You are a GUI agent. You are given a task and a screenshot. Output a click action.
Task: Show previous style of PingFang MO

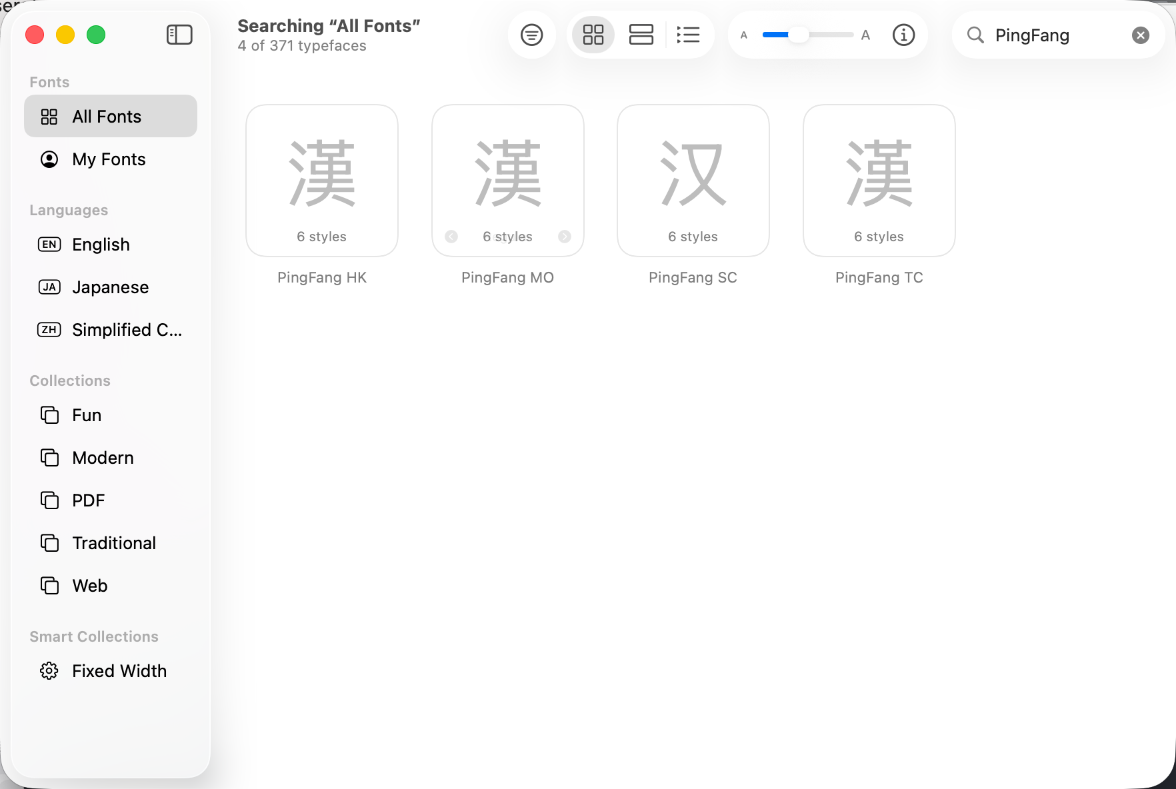(x=451, y=237)
